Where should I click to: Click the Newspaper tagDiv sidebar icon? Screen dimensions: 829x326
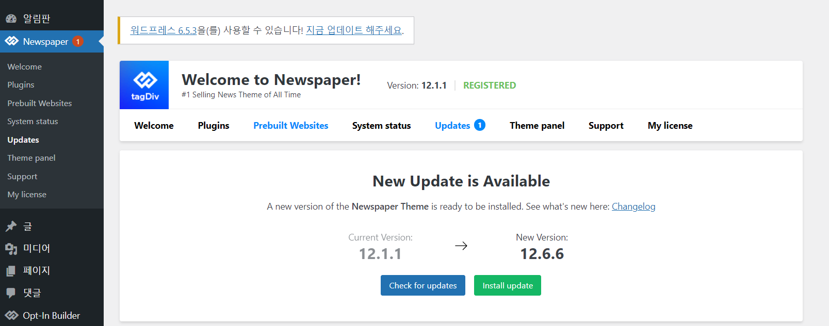[11, 41]
